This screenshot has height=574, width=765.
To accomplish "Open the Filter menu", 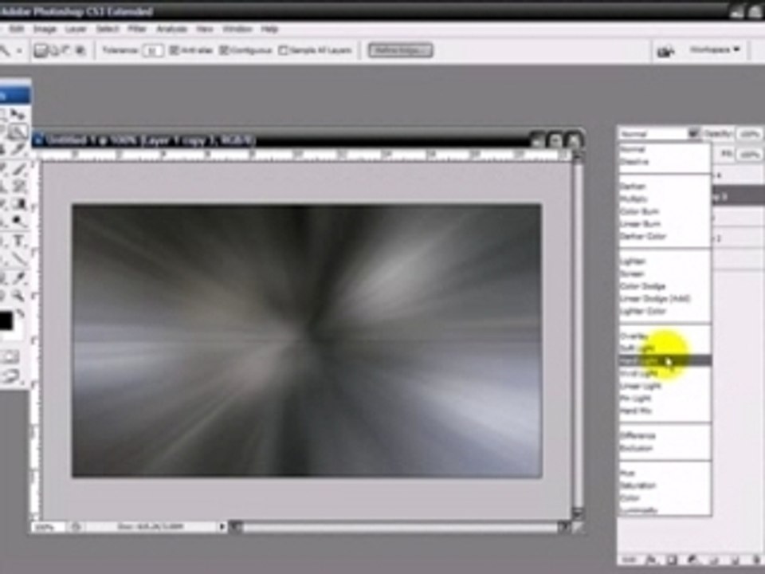I will (137, 29).
